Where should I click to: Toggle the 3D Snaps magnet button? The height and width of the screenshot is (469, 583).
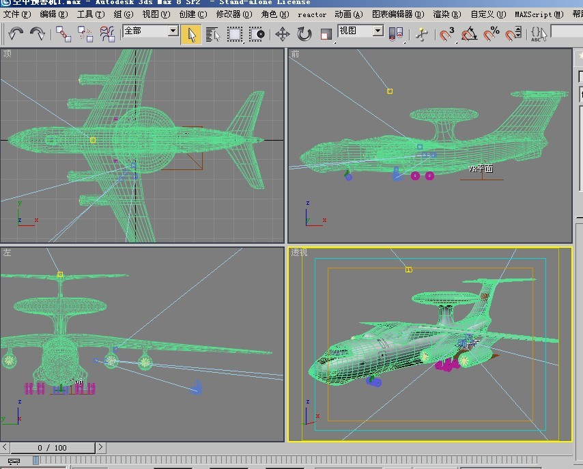coord(447,33)
